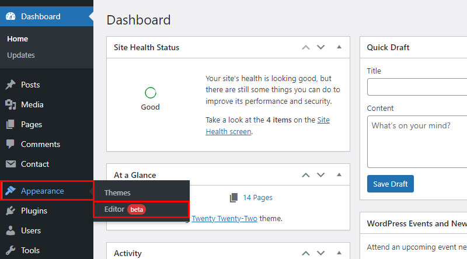Click the Activity widget heading
Viewport: 467px width, 259px height.
click(x=128, y=253)
